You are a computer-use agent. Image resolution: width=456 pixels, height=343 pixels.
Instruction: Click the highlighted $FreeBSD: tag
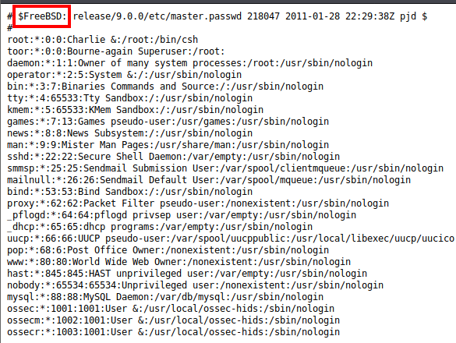42,16
